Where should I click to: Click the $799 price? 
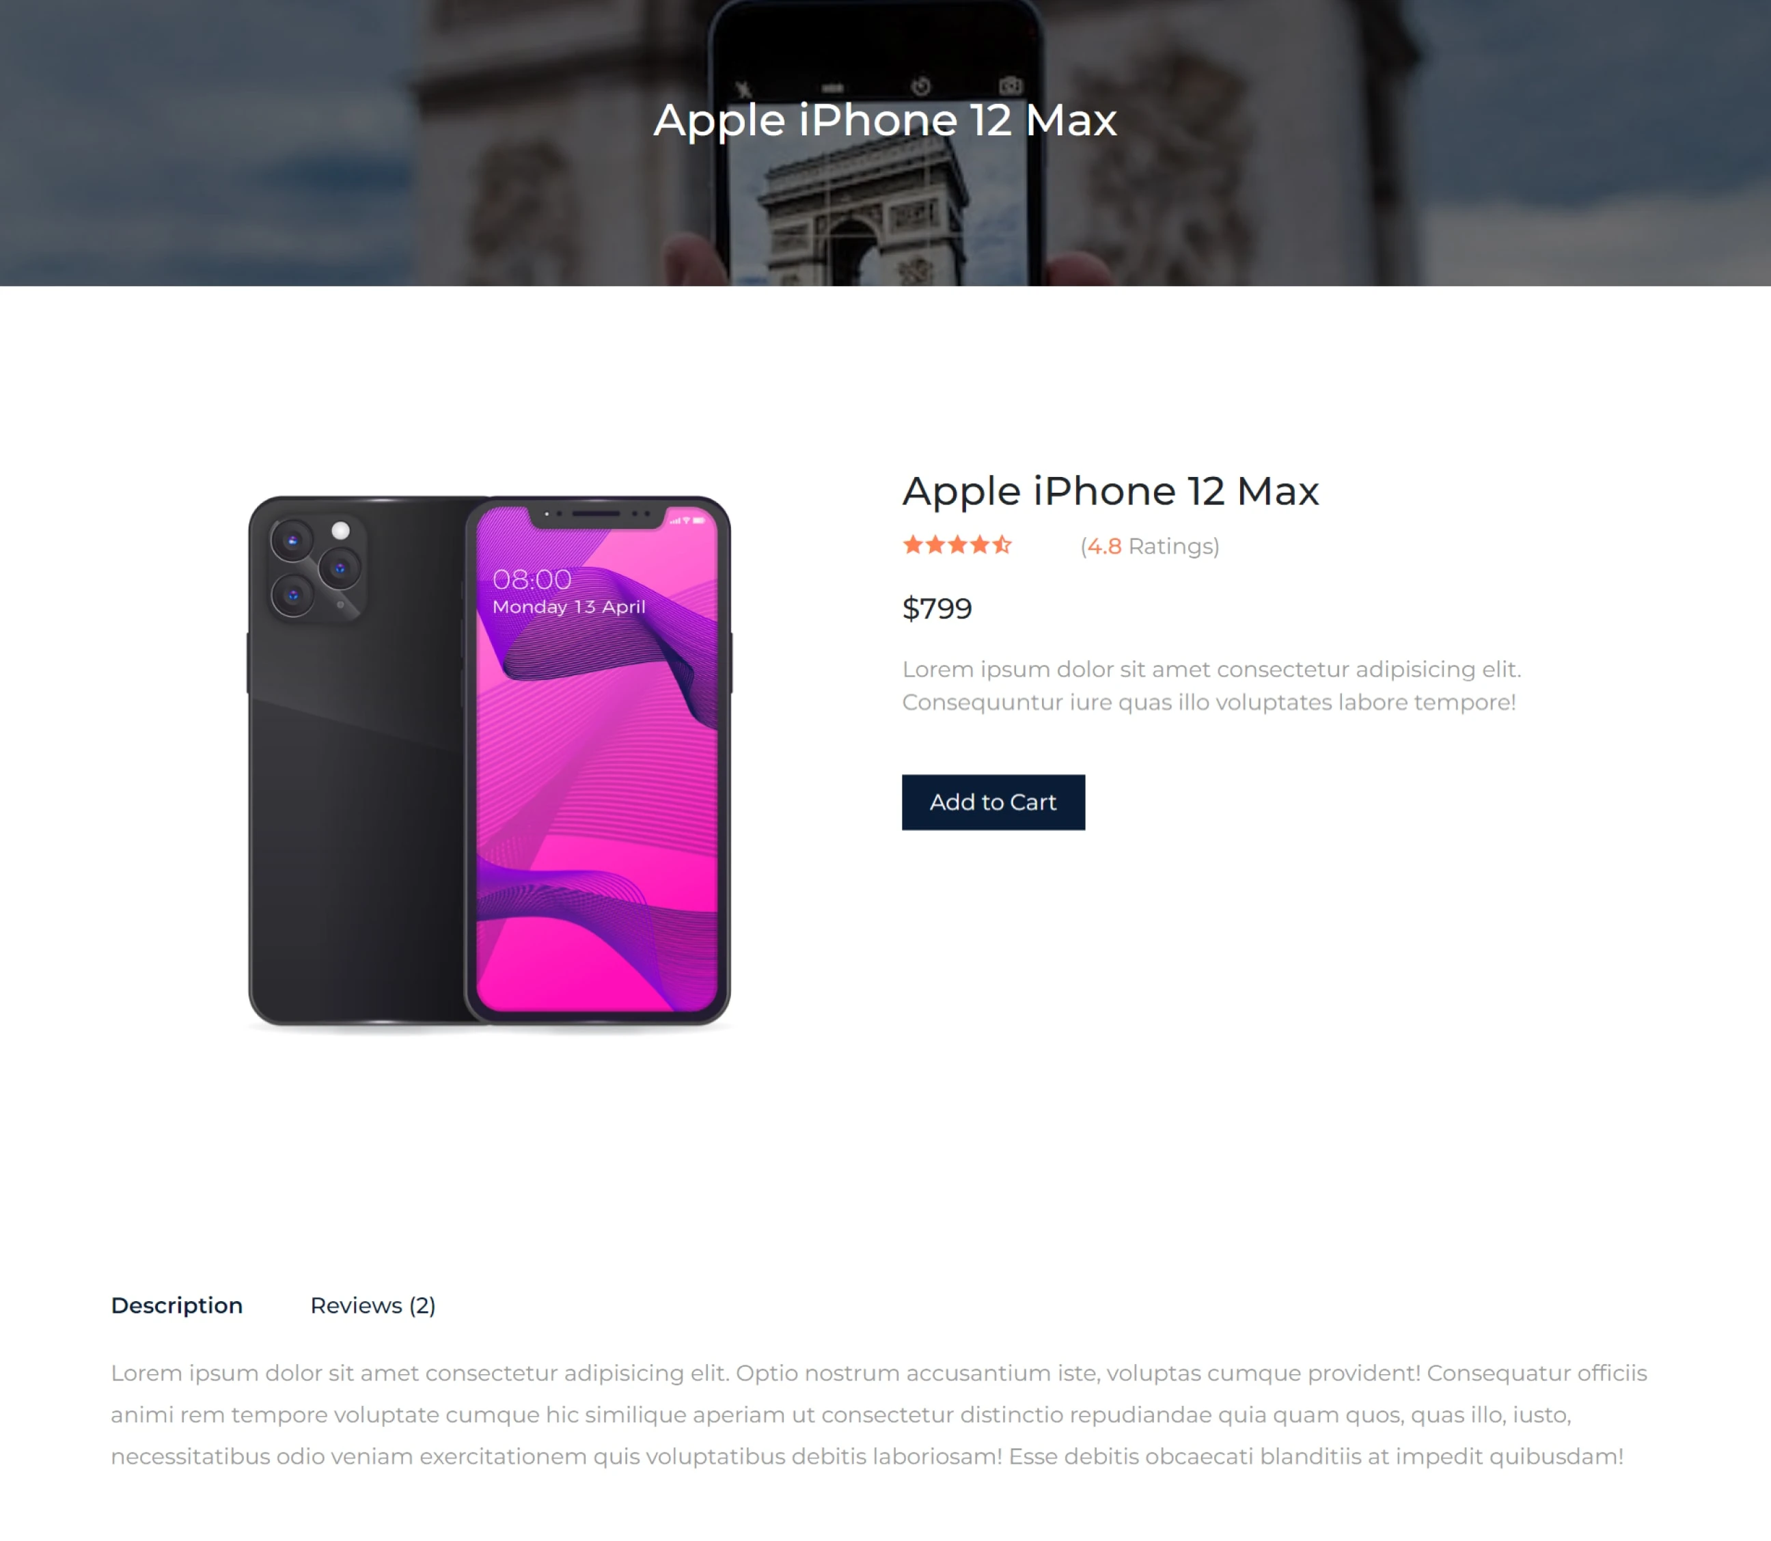(937, 609)
